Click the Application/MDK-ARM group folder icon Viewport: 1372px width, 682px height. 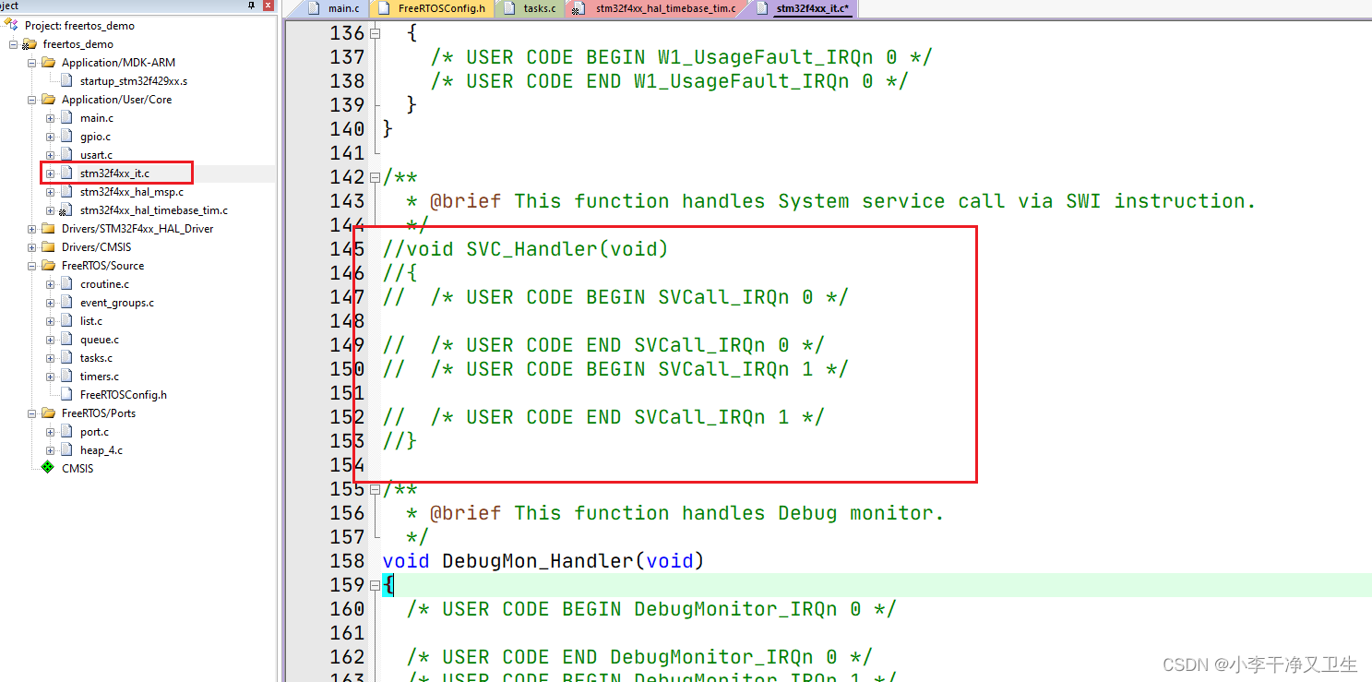49,62
